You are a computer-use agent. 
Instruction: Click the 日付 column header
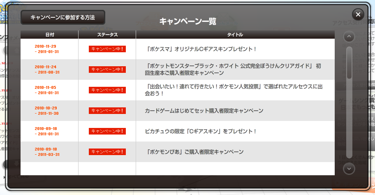49,35
